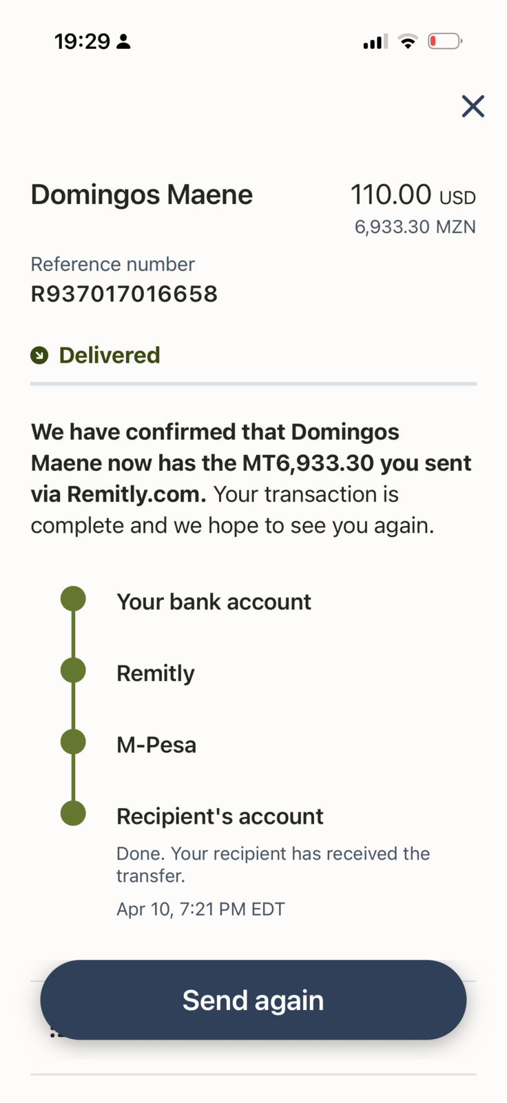Tap the Wi-Fi icon in status bar
Image resolution: width=507 pixels, height=1103 pixels.
[408, 41]
